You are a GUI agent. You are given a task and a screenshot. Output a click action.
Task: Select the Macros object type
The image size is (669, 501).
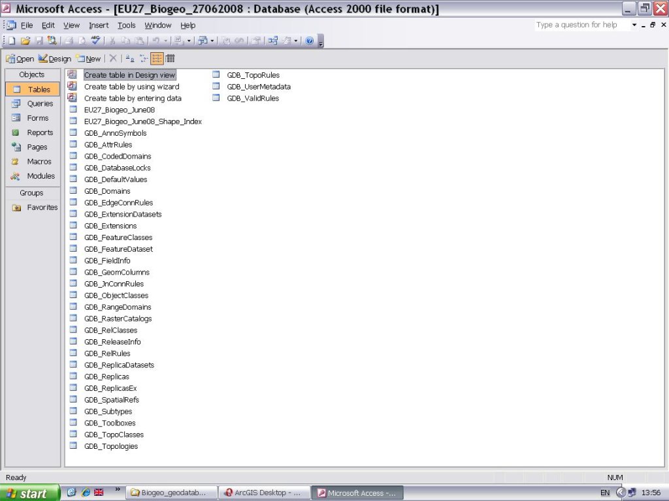coord(33,162)
